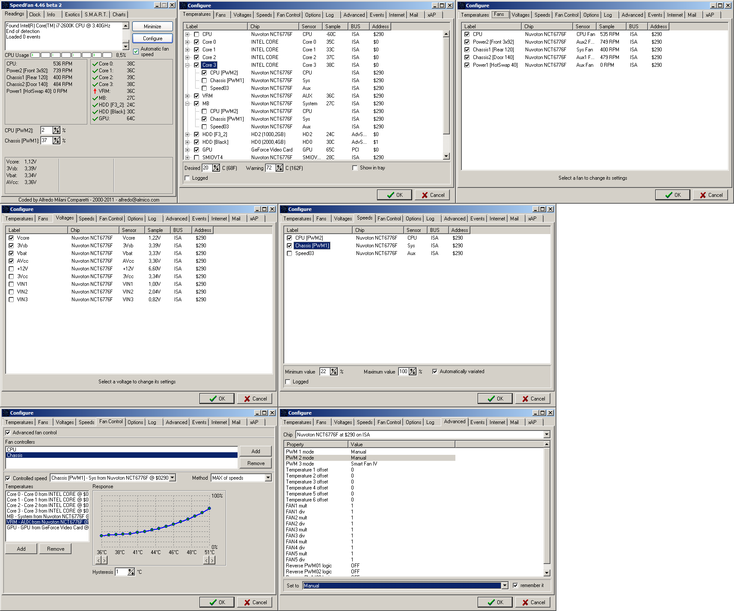This screenshot has width=734, height=611.
Task: Click spin arrows for CPU [PWM2] speed
Action: click(x=56, y=130)
